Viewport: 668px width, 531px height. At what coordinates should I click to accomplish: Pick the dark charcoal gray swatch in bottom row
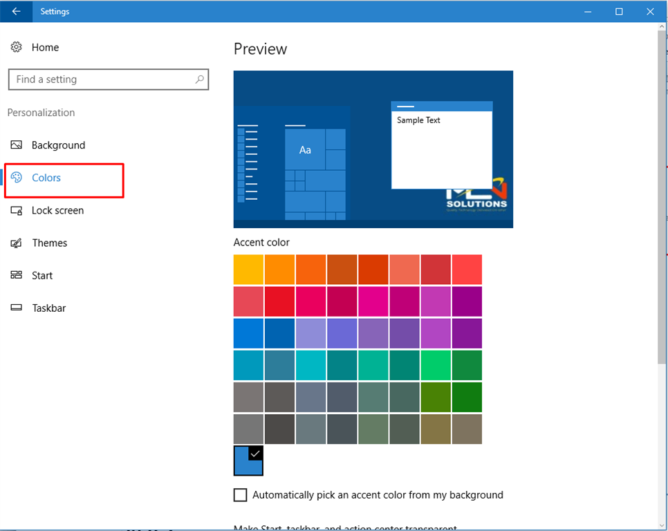[279, 429]
